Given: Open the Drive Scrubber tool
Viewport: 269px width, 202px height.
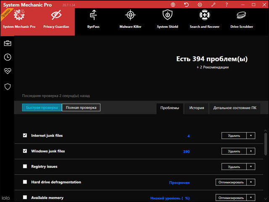Looking at the screenshot, I should click(x=241, y=19).
